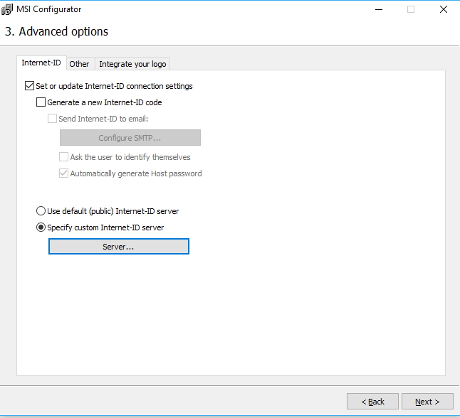
Task: Click the MSI Configurator title bar text
Action: click(48, 10)
